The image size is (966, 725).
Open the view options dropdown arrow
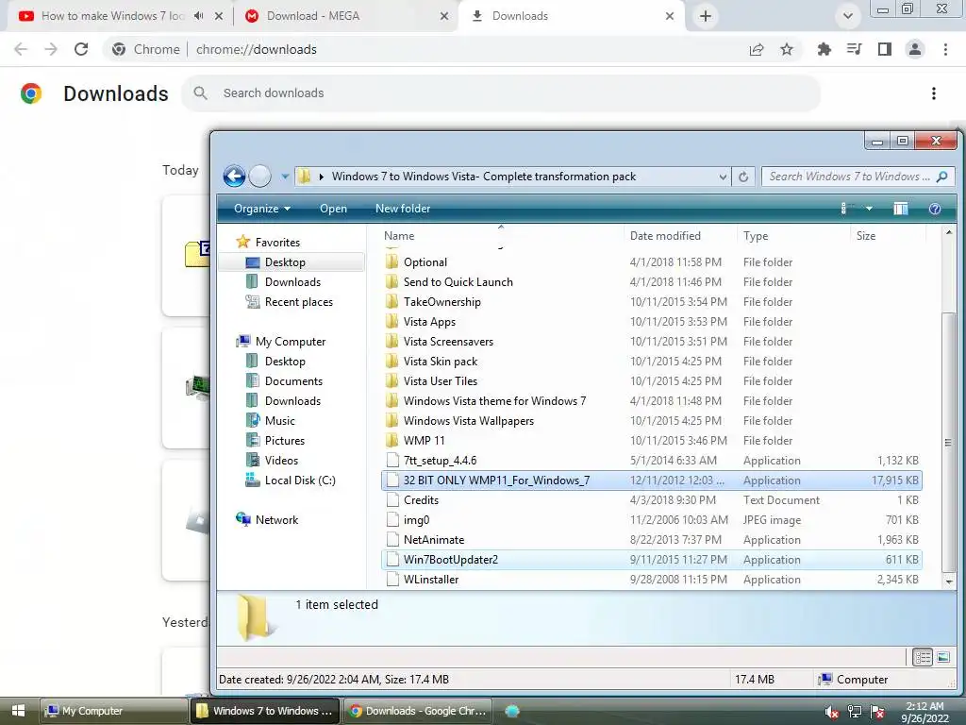coord(869,209)
